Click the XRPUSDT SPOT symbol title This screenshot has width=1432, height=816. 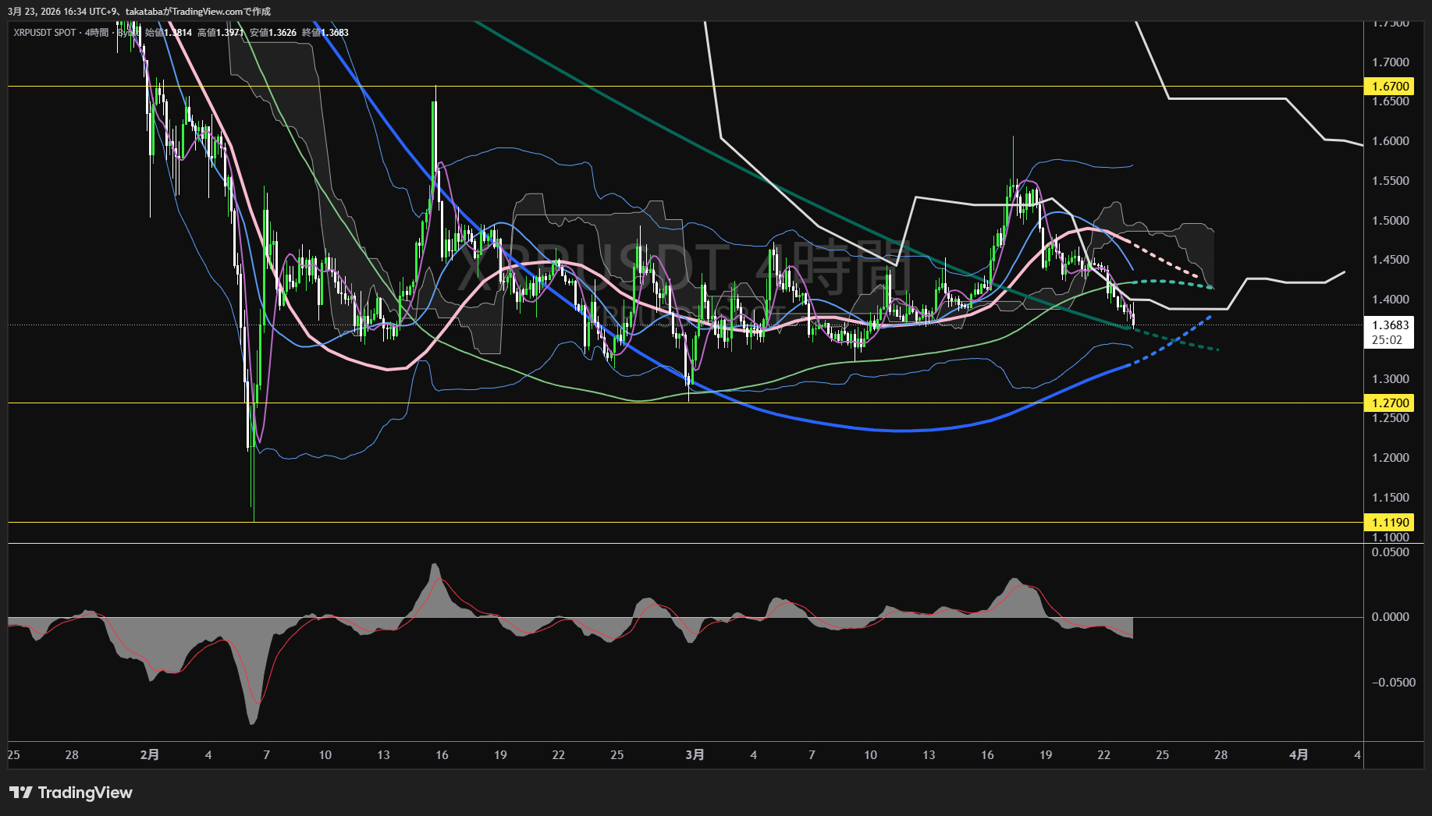[44, 33]
